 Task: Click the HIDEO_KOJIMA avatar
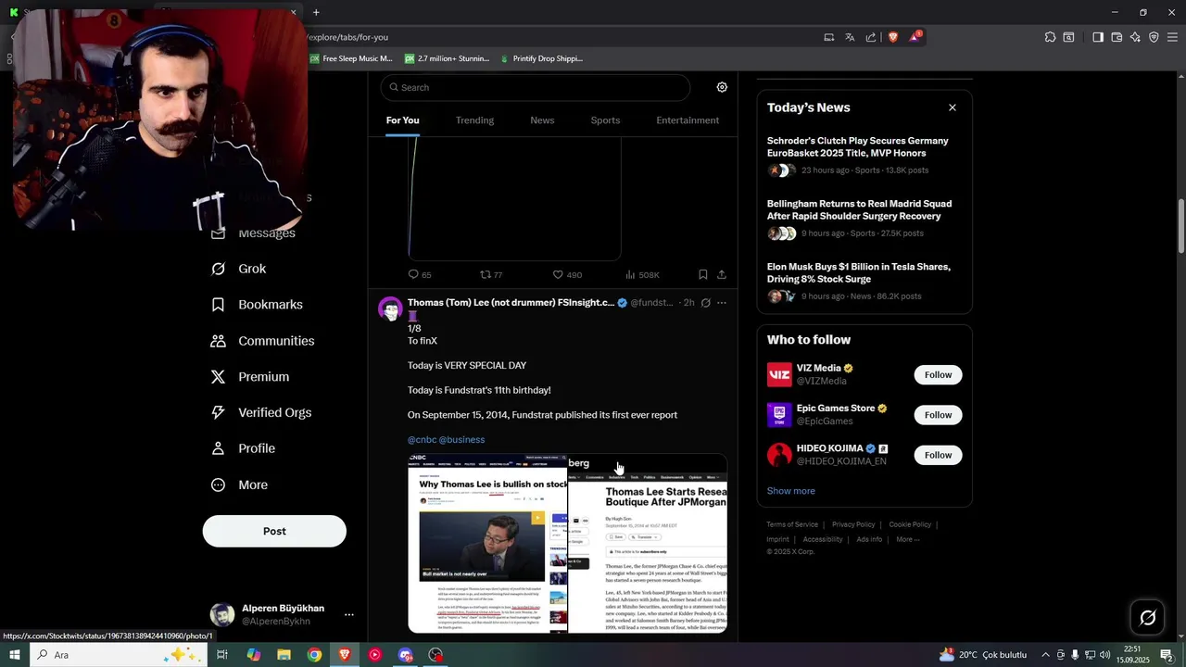(779, 455)
